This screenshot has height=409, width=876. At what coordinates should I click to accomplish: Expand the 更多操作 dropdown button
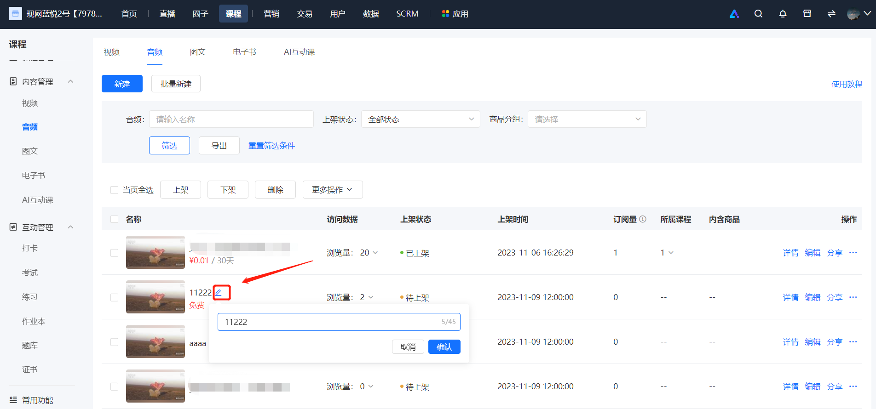[x=333, y=189]
